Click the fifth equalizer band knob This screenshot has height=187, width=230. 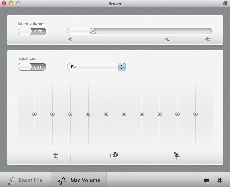click(106, 114)
